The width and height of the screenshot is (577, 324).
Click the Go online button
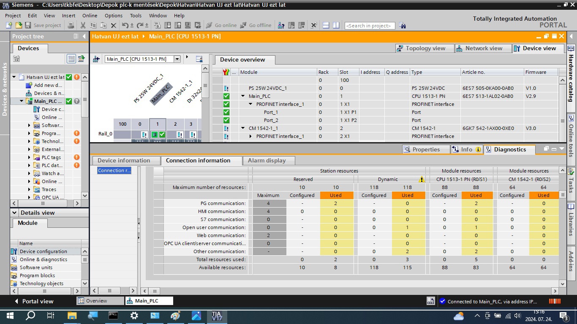(x=221, y=25)
